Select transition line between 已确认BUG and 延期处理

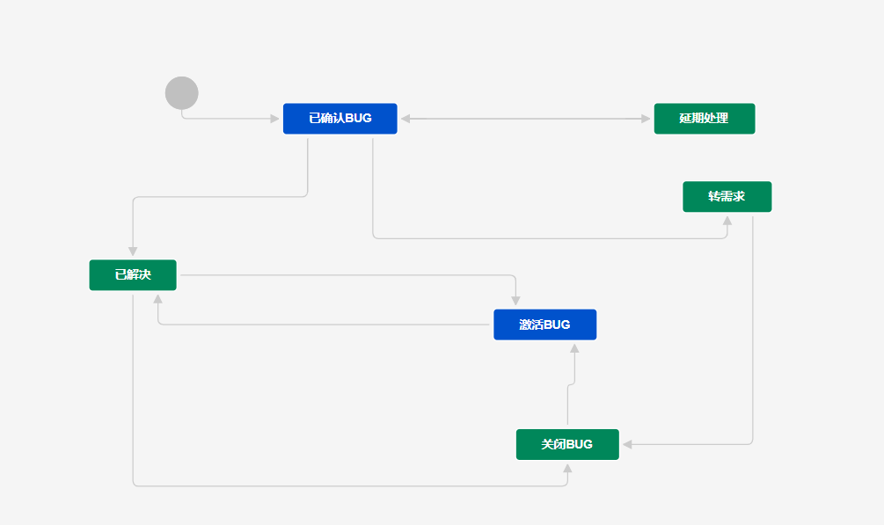pyautogui.click(x=525, y=119)
